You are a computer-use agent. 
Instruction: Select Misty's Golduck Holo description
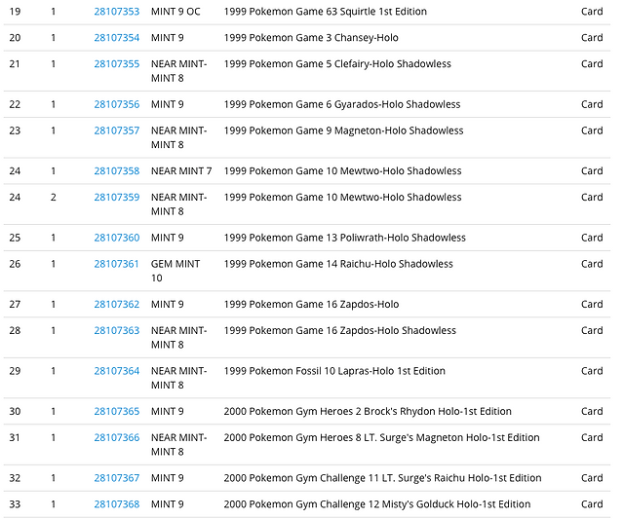click(x=377, y=504)
